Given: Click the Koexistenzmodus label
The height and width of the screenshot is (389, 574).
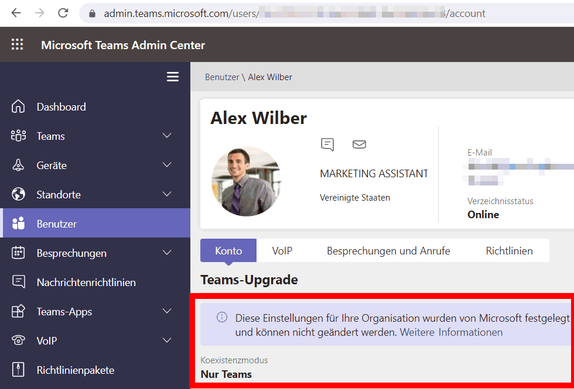Looking at the screenshot, I should pyautogui.click(x=234, y=360).
